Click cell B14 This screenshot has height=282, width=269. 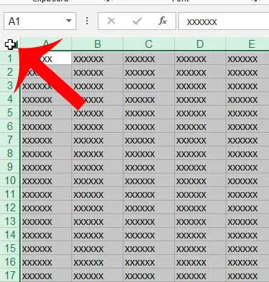coord(97,235)
